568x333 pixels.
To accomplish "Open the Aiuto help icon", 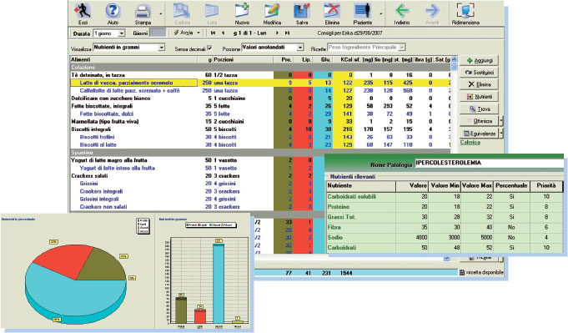I will click(113, 11).
